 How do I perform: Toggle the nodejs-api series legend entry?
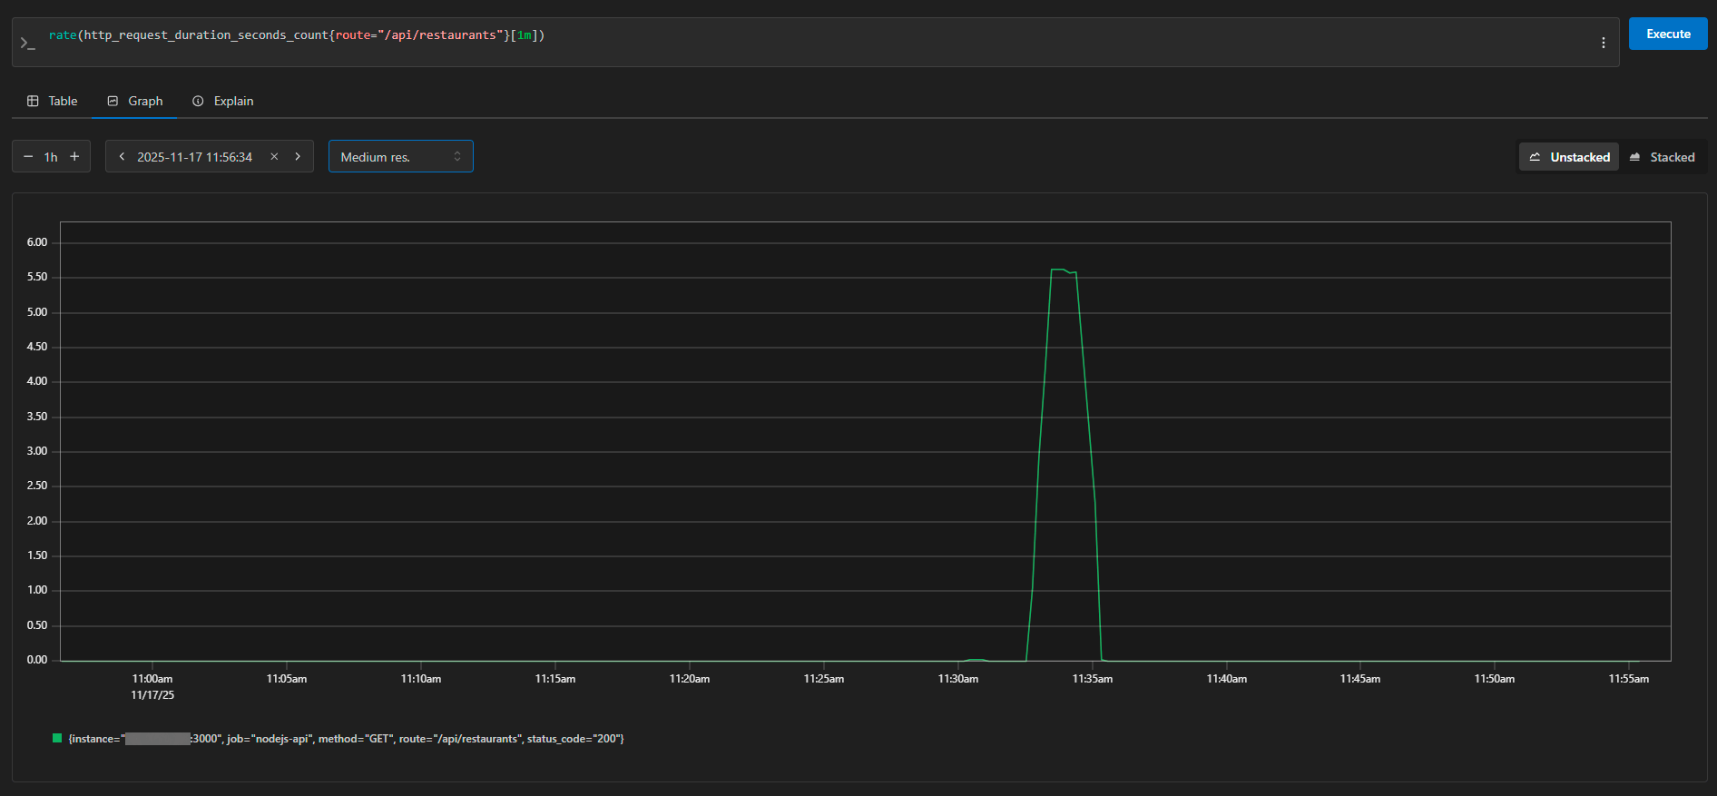point(345,739)
